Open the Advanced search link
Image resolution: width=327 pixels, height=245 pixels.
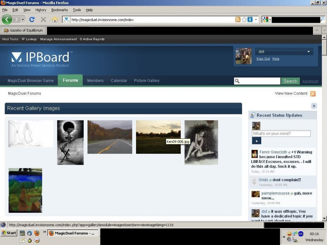(x=310, y=81)
